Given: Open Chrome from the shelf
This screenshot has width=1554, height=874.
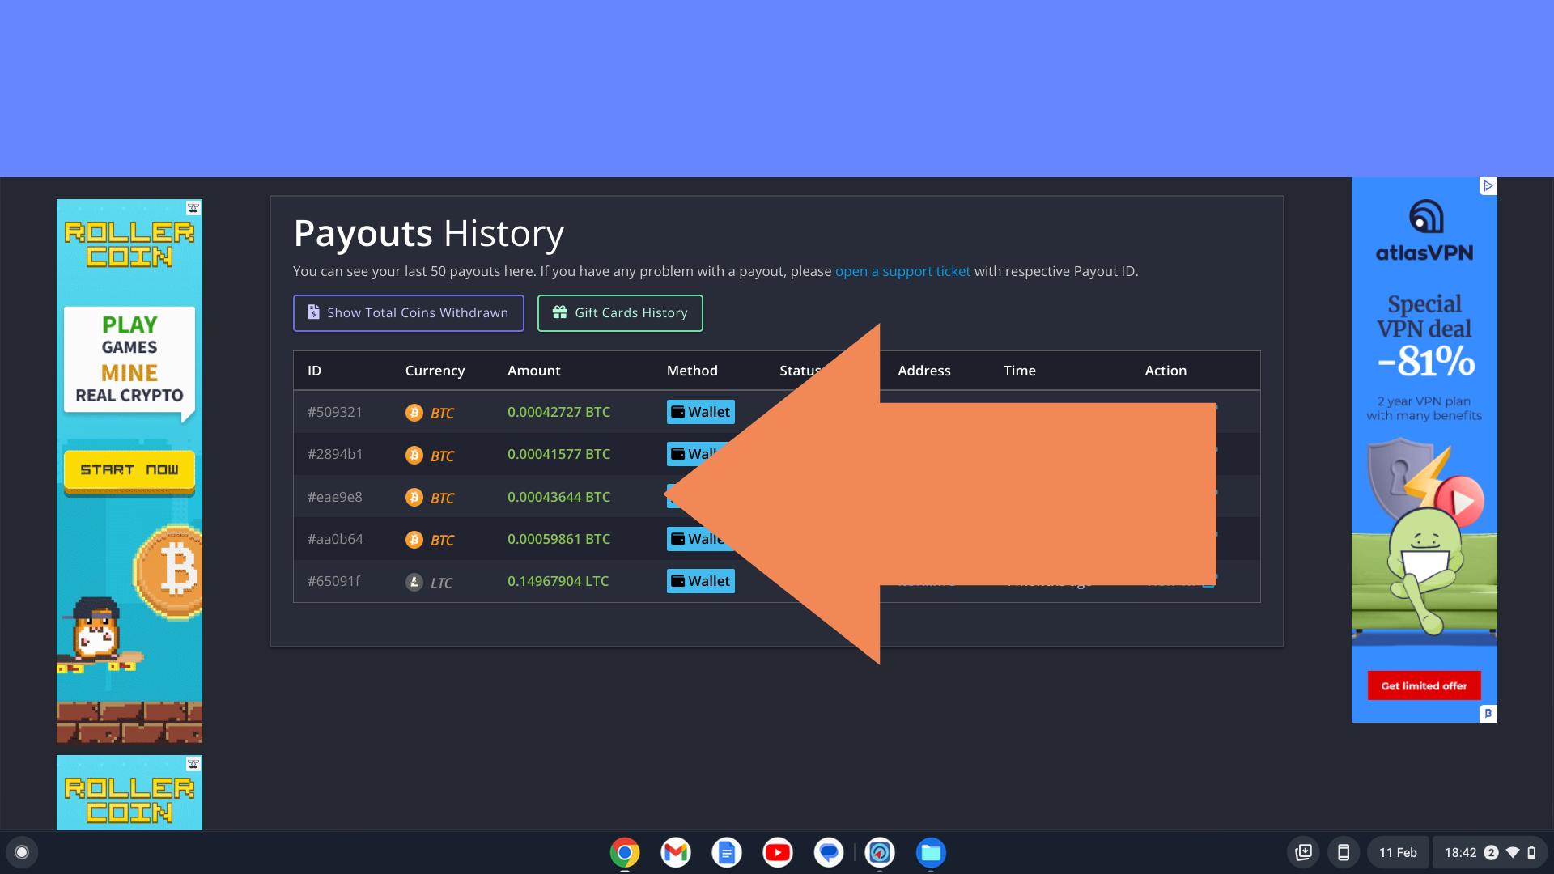Looking at the screenshot, I should pyautogui.click(x=625, y=852).
